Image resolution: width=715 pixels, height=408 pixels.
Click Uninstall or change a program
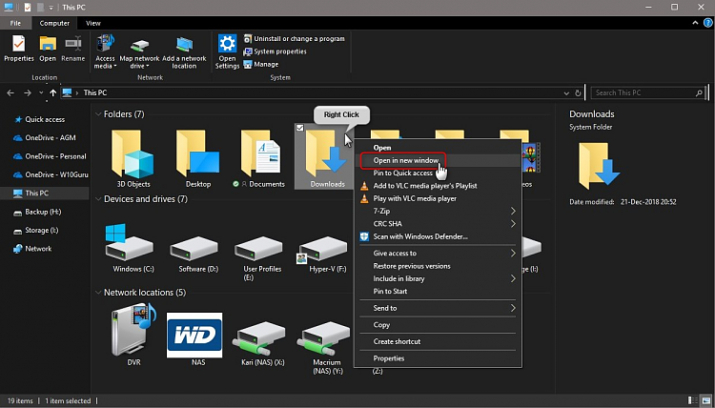295,39
